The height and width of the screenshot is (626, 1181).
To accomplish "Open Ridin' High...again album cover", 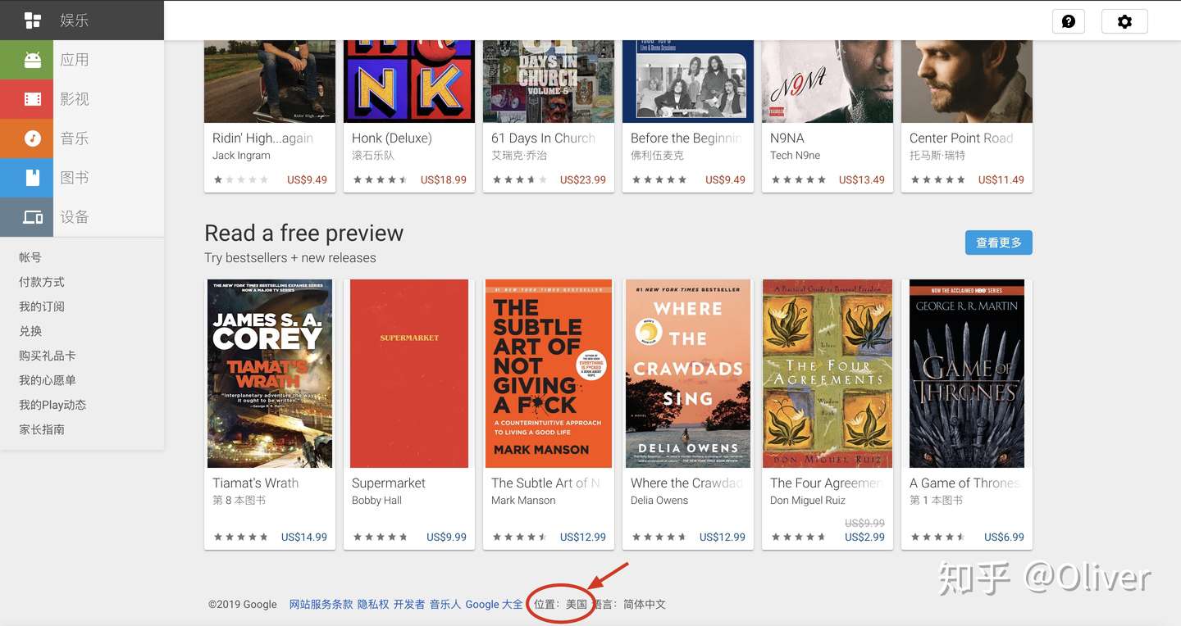I will [270, 81].
